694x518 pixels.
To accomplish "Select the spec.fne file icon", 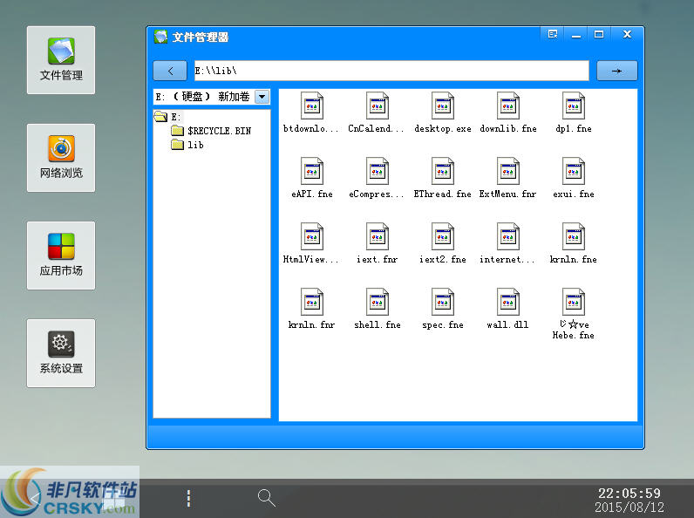I will [443, 303].
